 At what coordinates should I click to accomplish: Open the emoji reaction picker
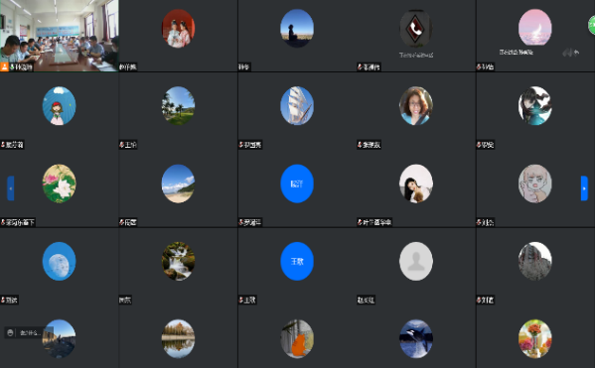pyautogui.click(x=10, y=332)
